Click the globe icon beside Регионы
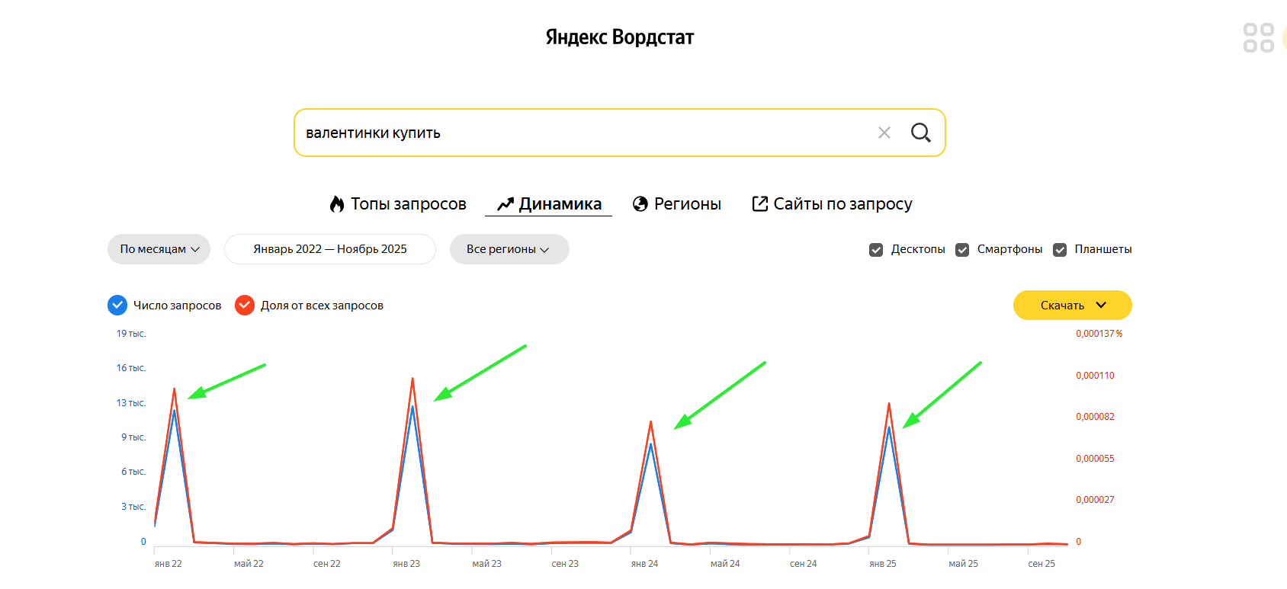This screenshot has height=589, width=1287. click(x=640, y=204)
